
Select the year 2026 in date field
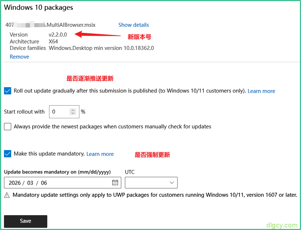click(15, 183)
